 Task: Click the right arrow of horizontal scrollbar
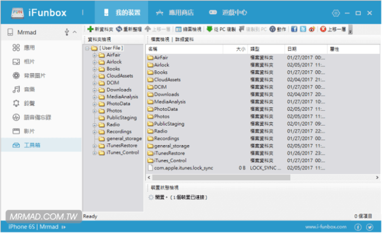pyautogui.click(x=377, y=177)
